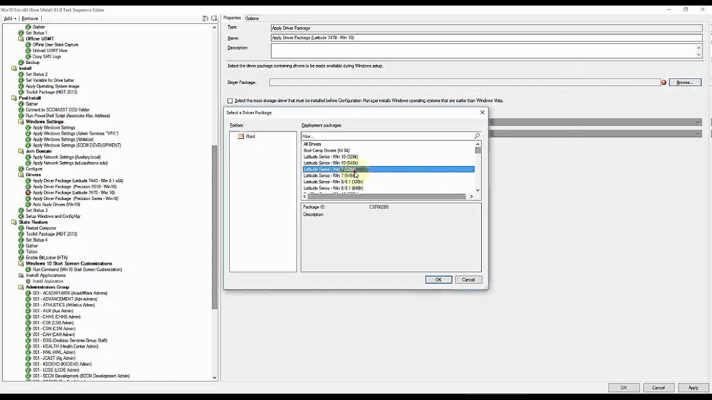Click the disabled Install Applications group icon

coord(21,276)
